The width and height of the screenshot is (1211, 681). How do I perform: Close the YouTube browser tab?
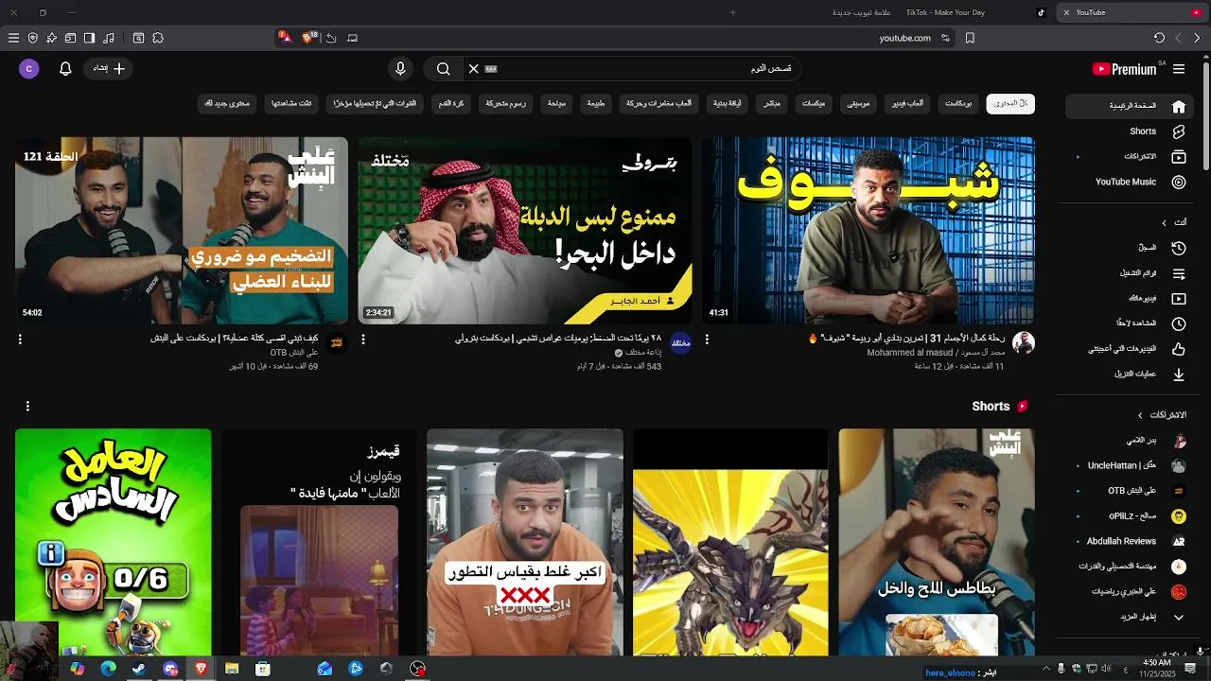pos(1066,12)
